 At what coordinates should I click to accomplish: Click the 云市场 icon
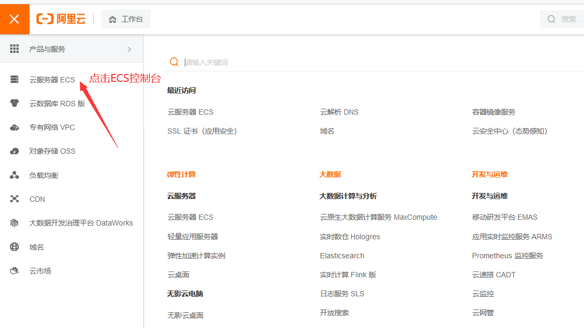(x=15, y=270)
